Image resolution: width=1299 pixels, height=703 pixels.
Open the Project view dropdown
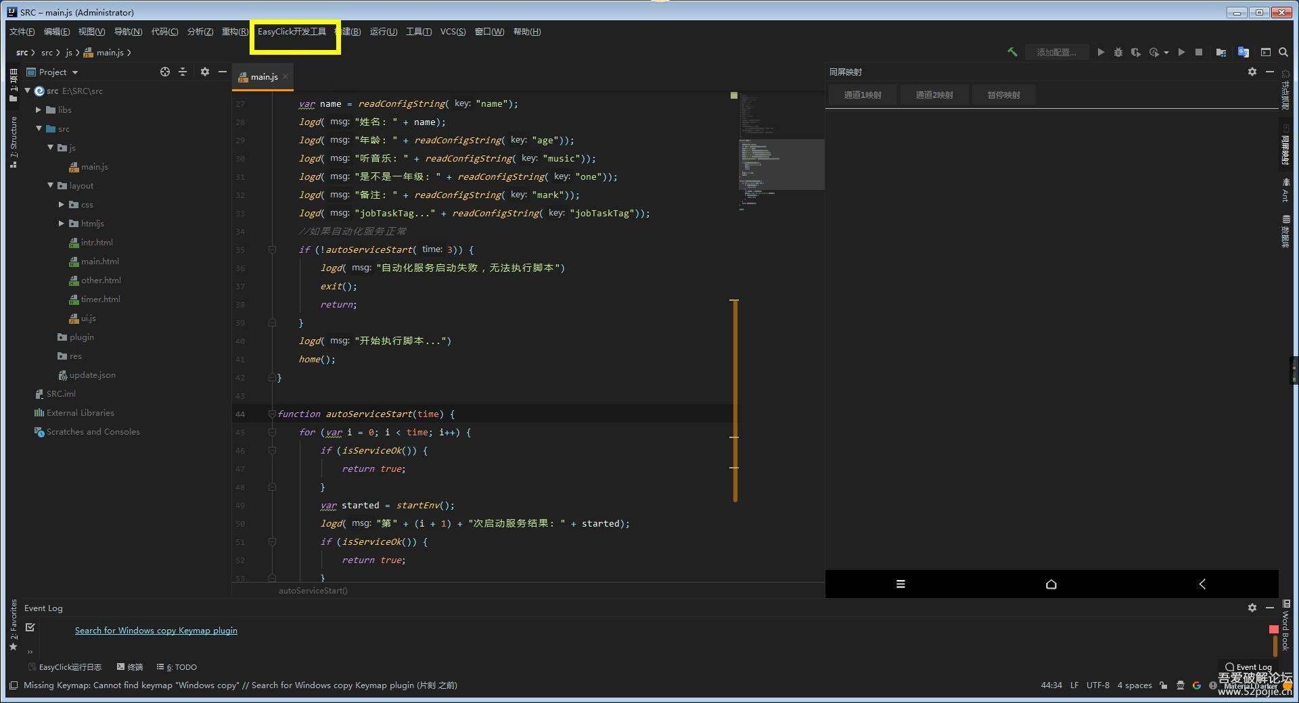point(75,72)
